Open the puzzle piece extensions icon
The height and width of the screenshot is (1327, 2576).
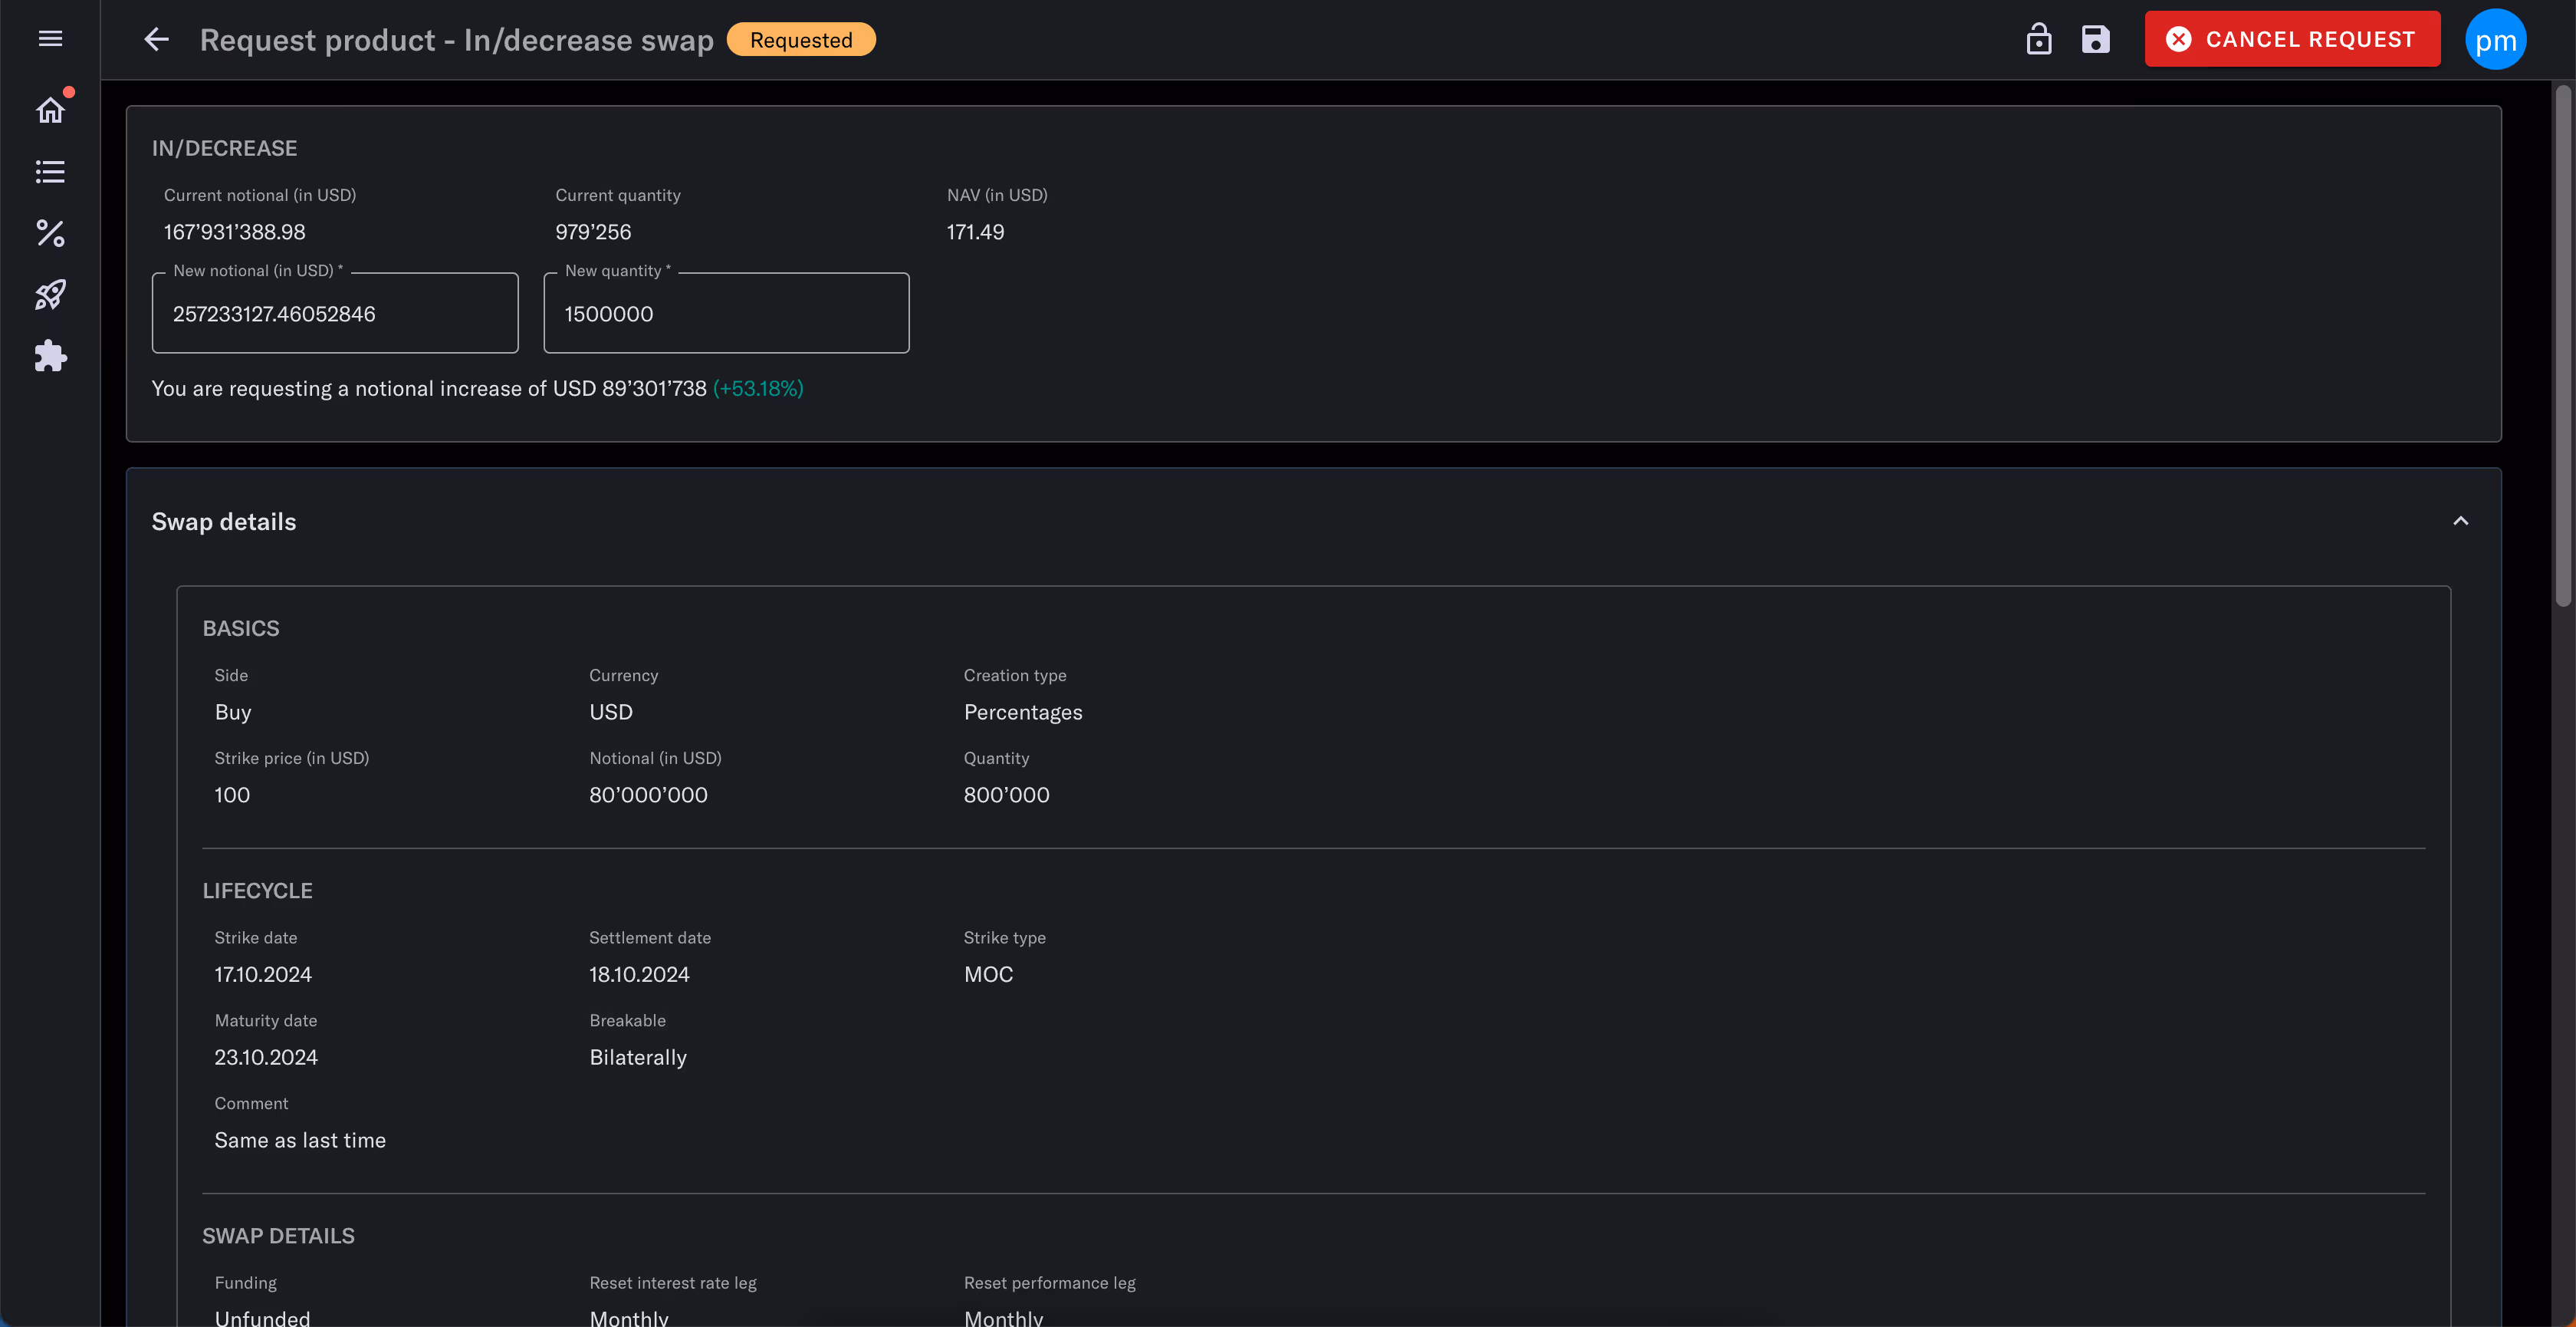click(x=50, y=356)
